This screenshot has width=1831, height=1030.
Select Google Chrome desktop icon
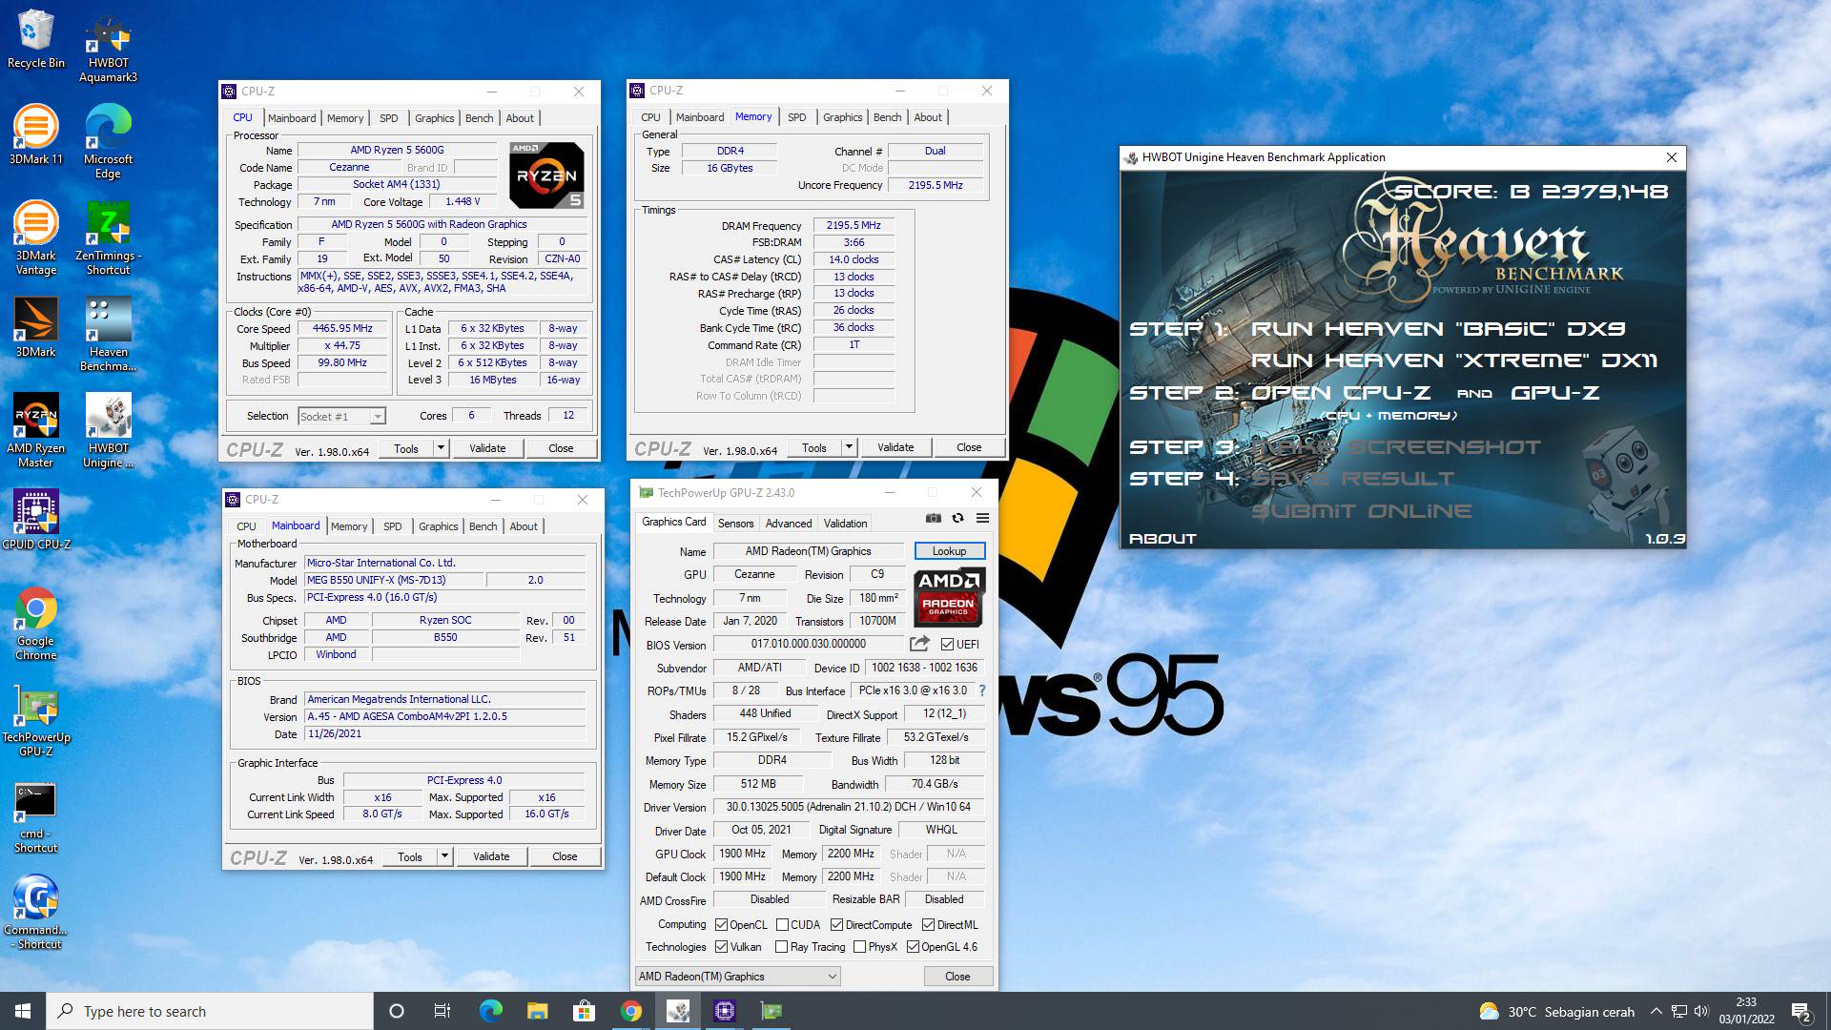(x=35, y=624)
